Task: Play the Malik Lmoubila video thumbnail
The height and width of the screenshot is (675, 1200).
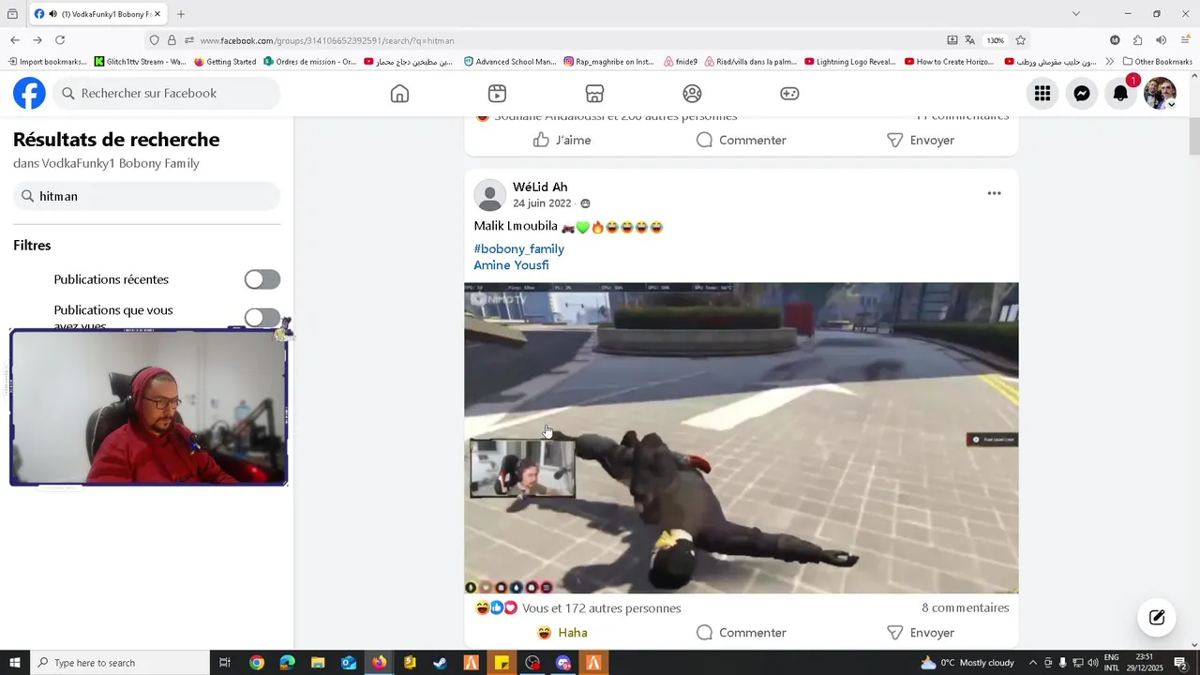Action: [x=741, y=438]
